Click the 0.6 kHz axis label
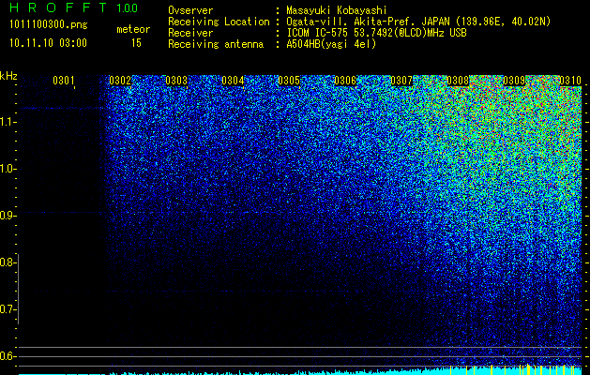Viewport: 590px width, 375px height. tap(8, 356)
